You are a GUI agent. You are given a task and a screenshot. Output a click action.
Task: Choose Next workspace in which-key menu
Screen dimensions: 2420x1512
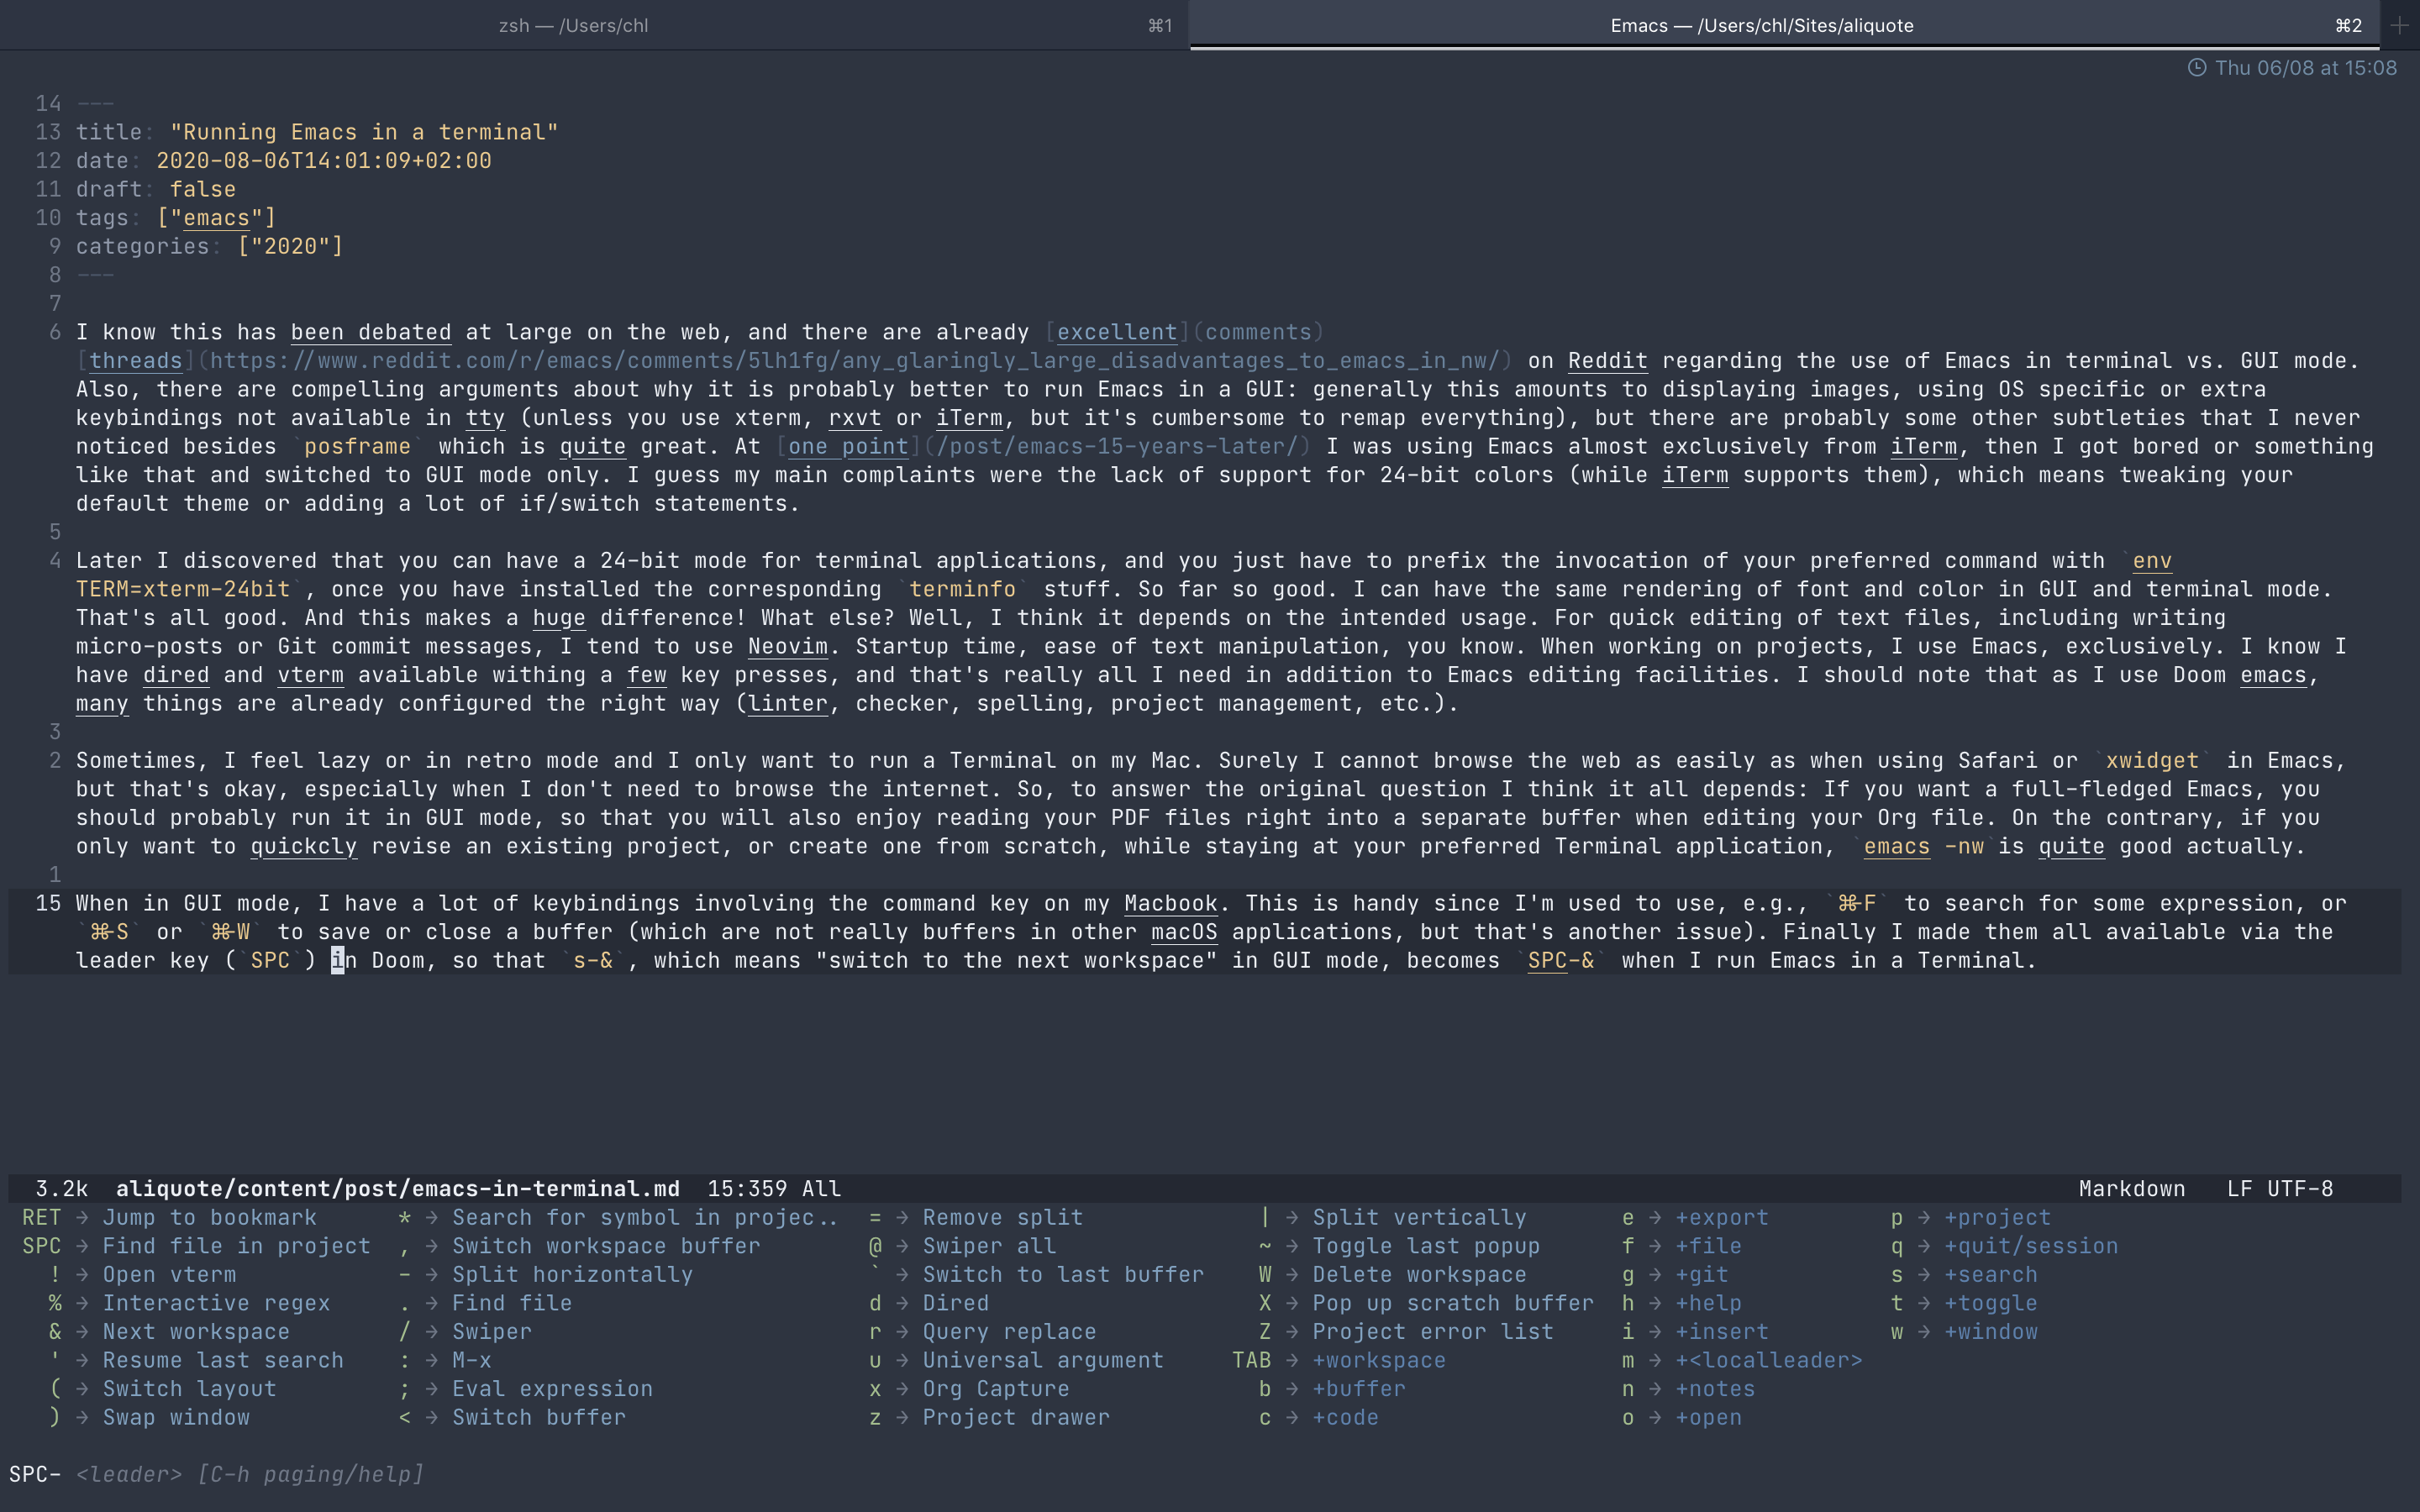(x=196, y=1332)
